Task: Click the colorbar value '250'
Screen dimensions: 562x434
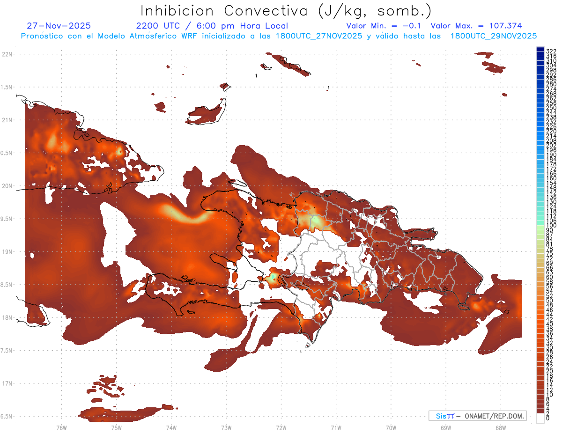Action: pyautogui.click(x=551, y=108)
